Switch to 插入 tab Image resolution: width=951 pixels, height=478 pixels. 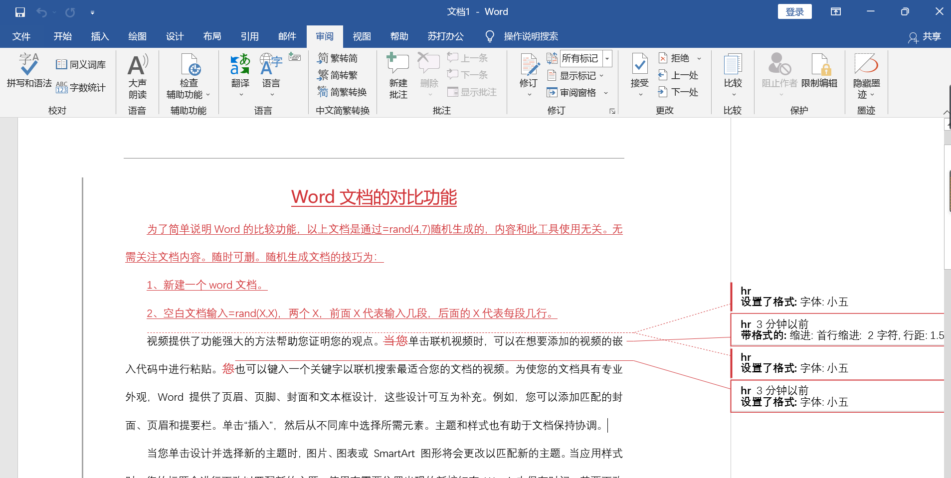point(100,36)
